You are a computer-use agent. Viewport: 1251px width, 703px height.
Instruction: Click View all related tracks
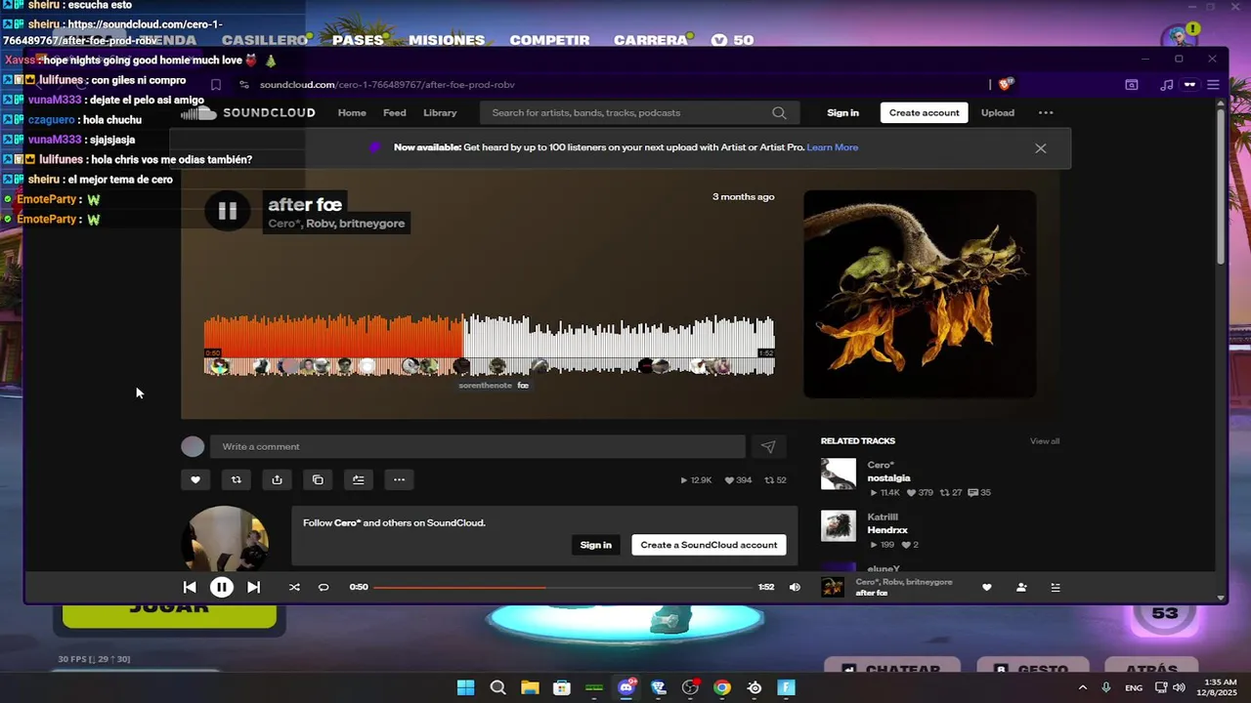click(x=1045, y=441)
